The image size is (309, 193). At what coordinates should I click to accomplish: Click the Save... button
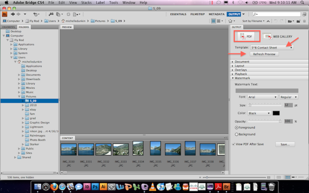coord(285,144)
